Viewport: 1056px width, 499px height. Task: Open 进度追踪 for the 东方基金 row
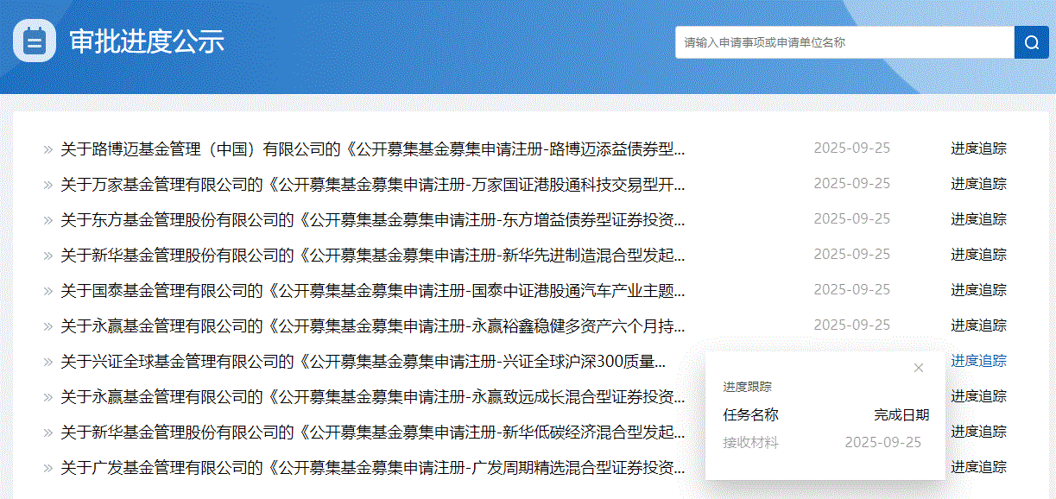click(978, 219)
